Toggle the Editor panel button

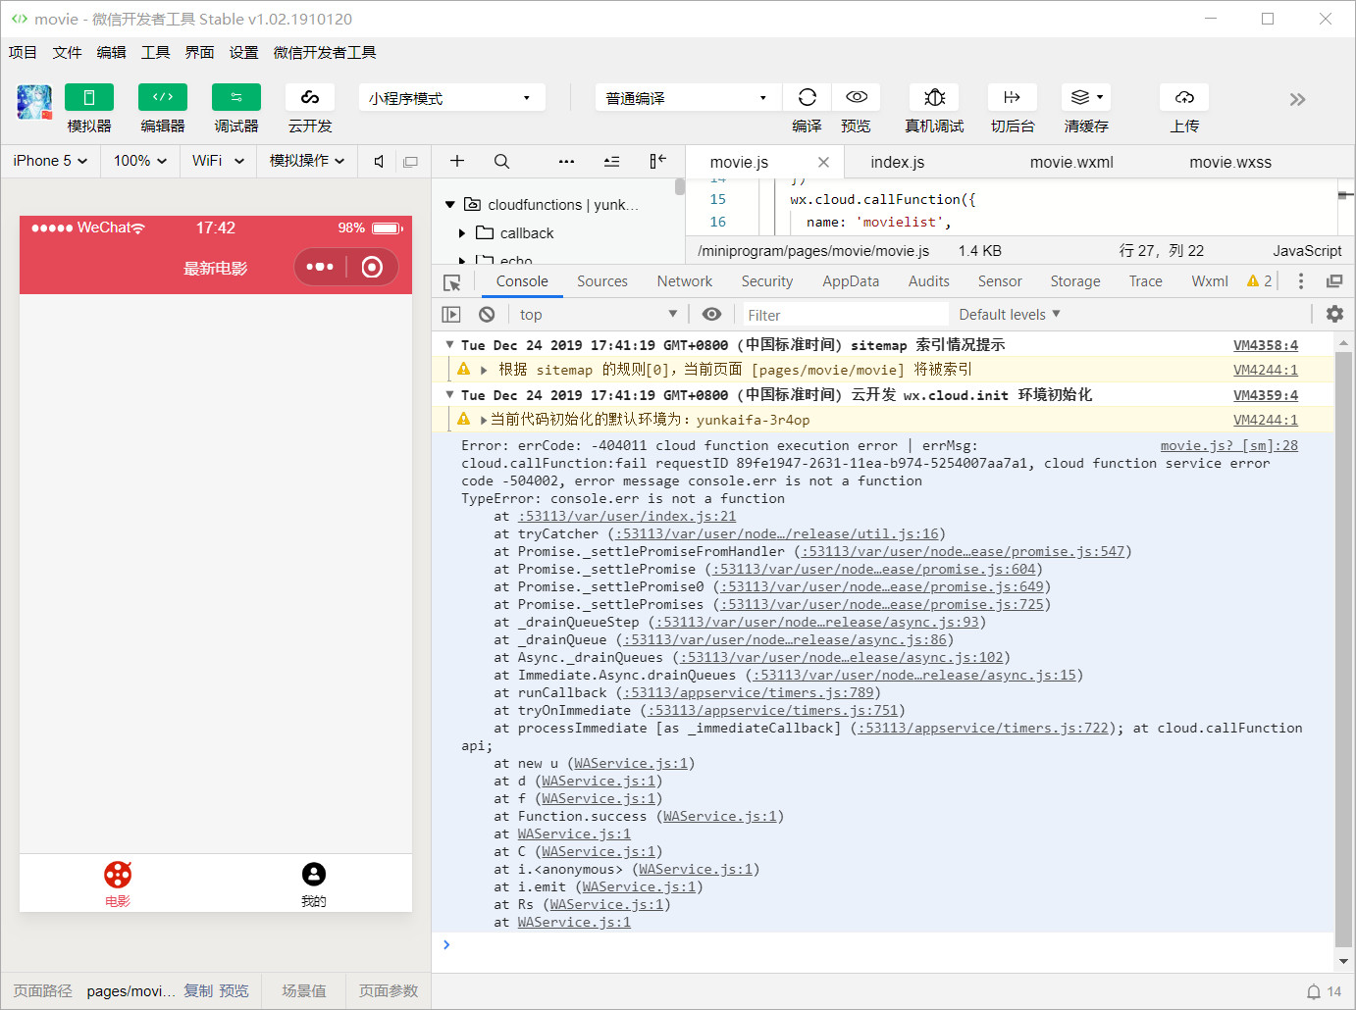coord(163,97)
